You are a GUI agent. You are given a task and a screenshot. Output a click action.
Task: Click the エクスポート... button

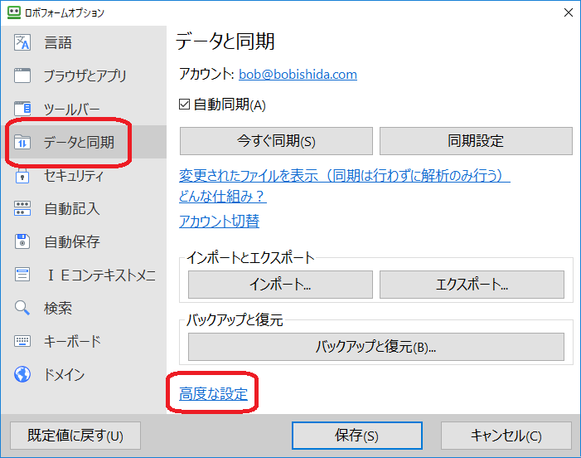tap(471, 285)
